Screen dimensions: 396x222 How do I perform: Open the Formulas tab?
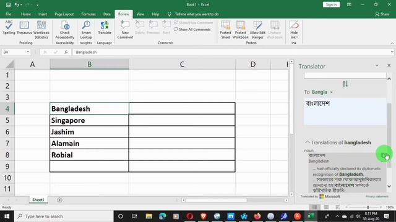(88, 14)
